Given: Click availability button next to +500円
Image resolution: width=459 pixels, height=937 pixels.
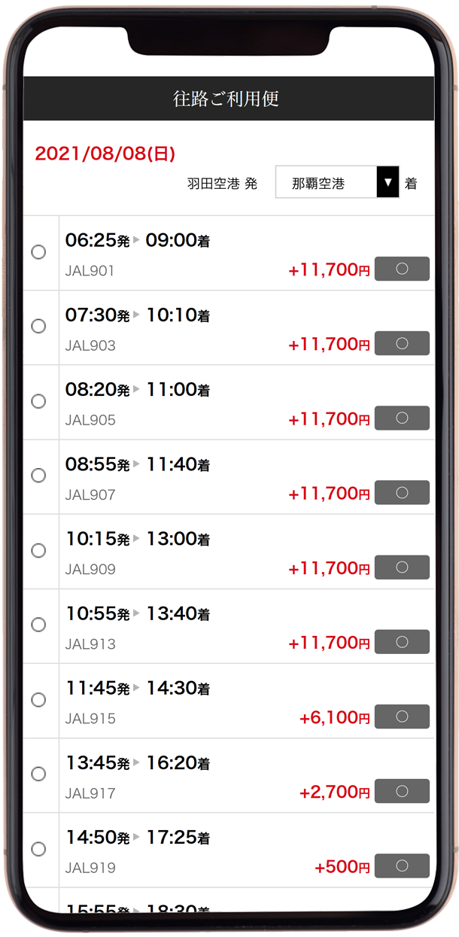Looking at the screenshot, I should pos(402,866).
